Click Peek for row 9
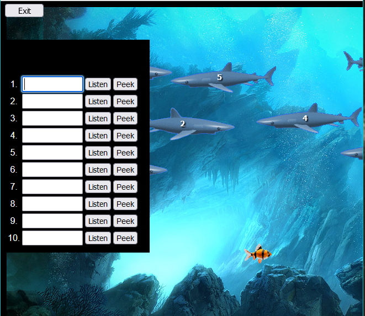 click(x=125, y=221)
